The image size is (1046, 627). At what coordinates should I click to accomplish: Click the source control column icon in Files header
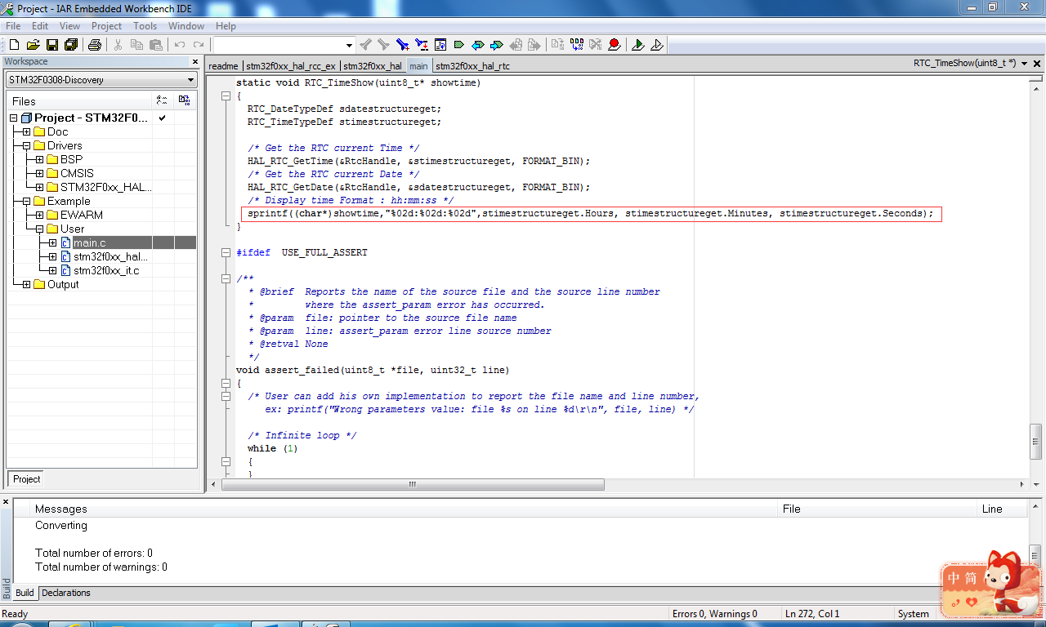click(x=184, y=100)
